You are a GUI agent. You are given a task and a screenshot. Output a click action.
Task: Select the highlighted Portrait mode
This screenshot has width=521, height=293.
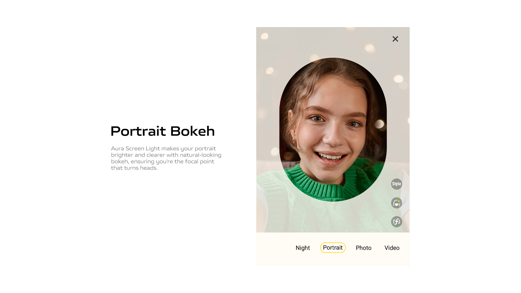pos(333,248)
